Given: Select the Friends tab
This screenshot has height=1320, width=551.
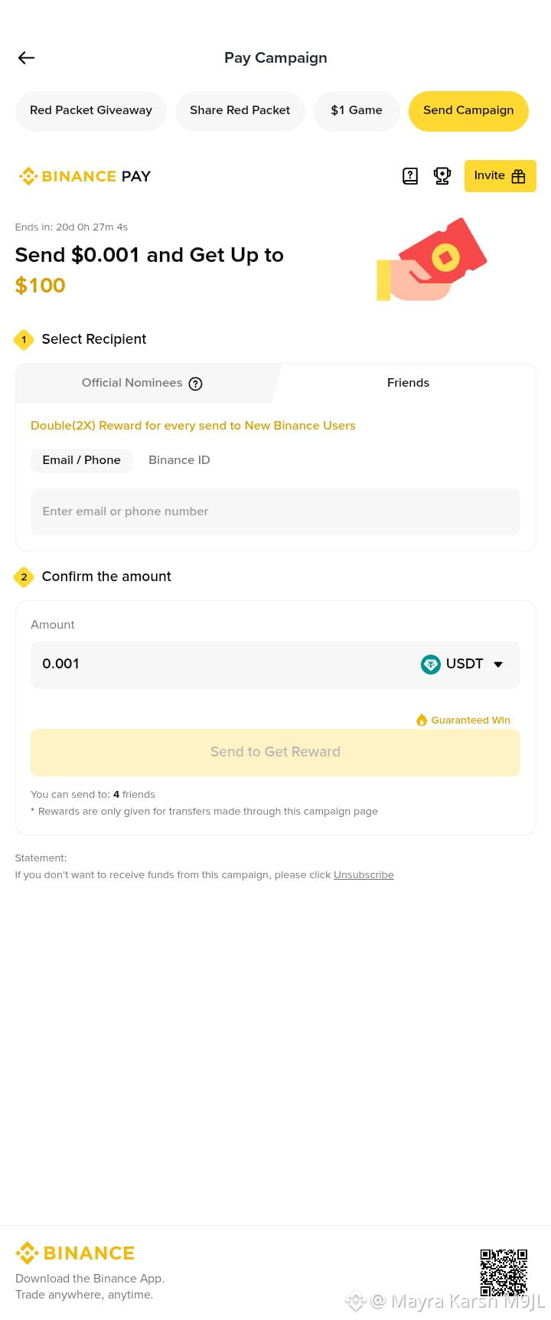Looking at the screenshot, I should click(x=408, y=383).
